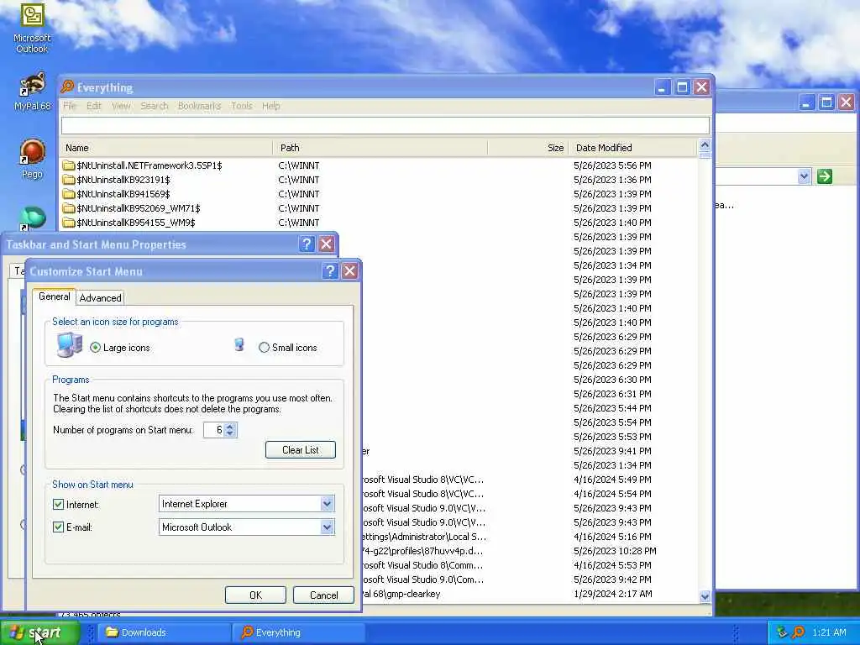Image resolution: width=860 pixels, height=645 pixels.
Task: Click the Everything tray icon in system tray
Action: (799, 632)
